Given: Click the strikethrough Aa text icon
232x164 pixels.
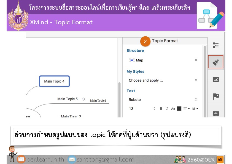Looking at the screenshot, I should (x=173, y=109).
